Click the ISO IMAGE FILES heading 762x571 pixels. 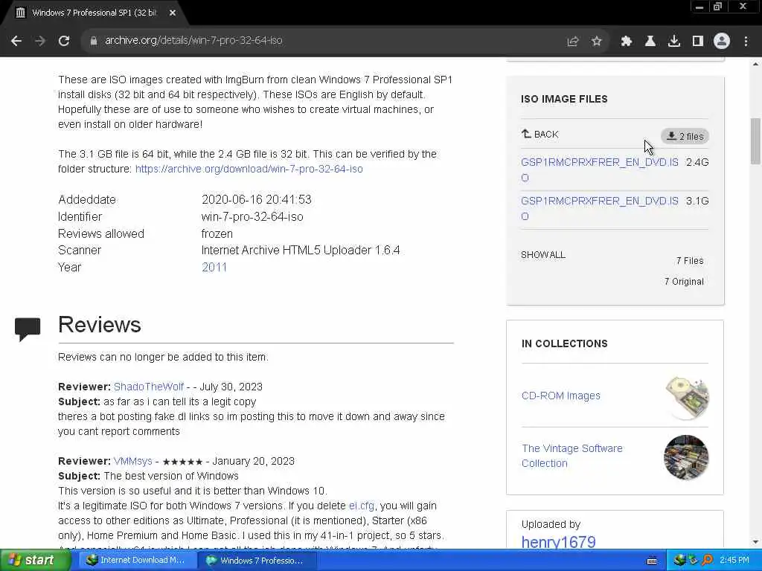564,99
